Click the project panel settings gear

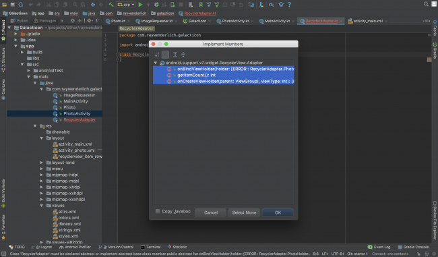point(90,21)
